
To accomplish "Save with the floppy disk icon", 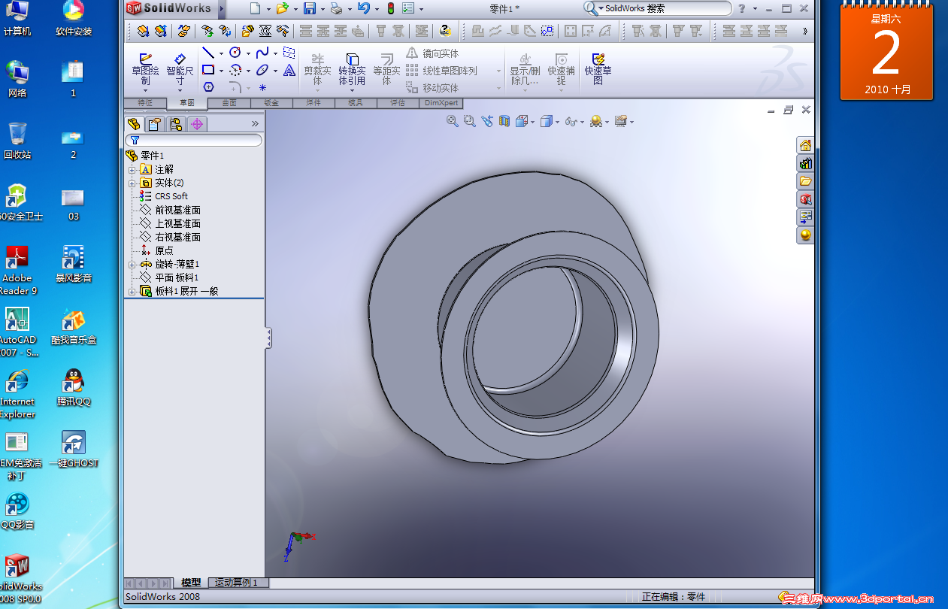I will (310, 8).
